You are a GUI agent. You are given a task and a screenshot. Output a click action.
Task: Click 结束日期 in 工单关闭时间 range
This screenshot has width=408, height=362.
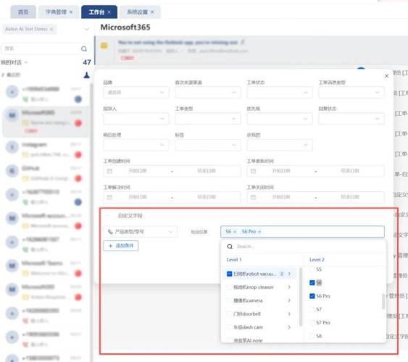click(x=350, y=197)
